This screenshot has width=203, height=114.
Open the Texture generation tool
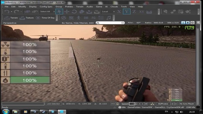click(27, 18)
